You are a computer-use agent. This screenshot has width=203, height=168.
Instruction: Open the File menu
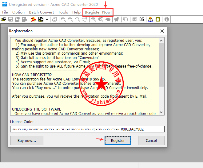(5, 12)
